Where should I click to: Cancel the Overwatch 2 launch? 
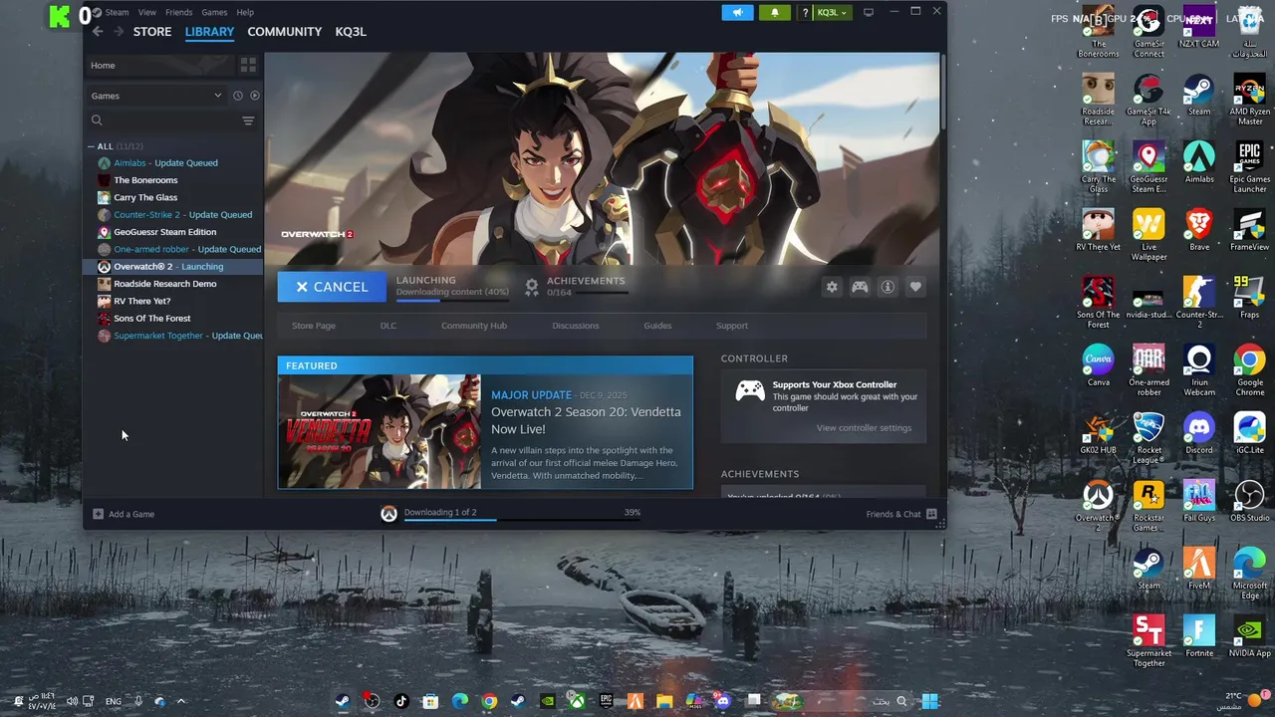point(332,287)
